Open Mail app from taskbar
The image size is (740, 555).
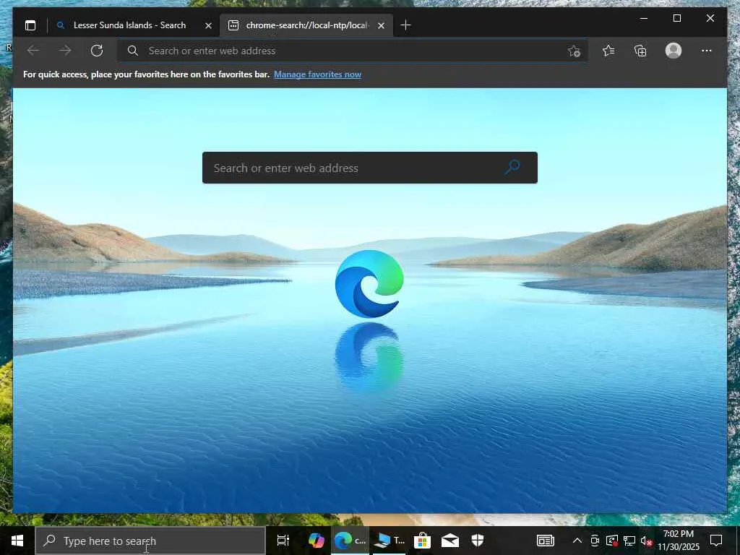click(x=449, y=541)
